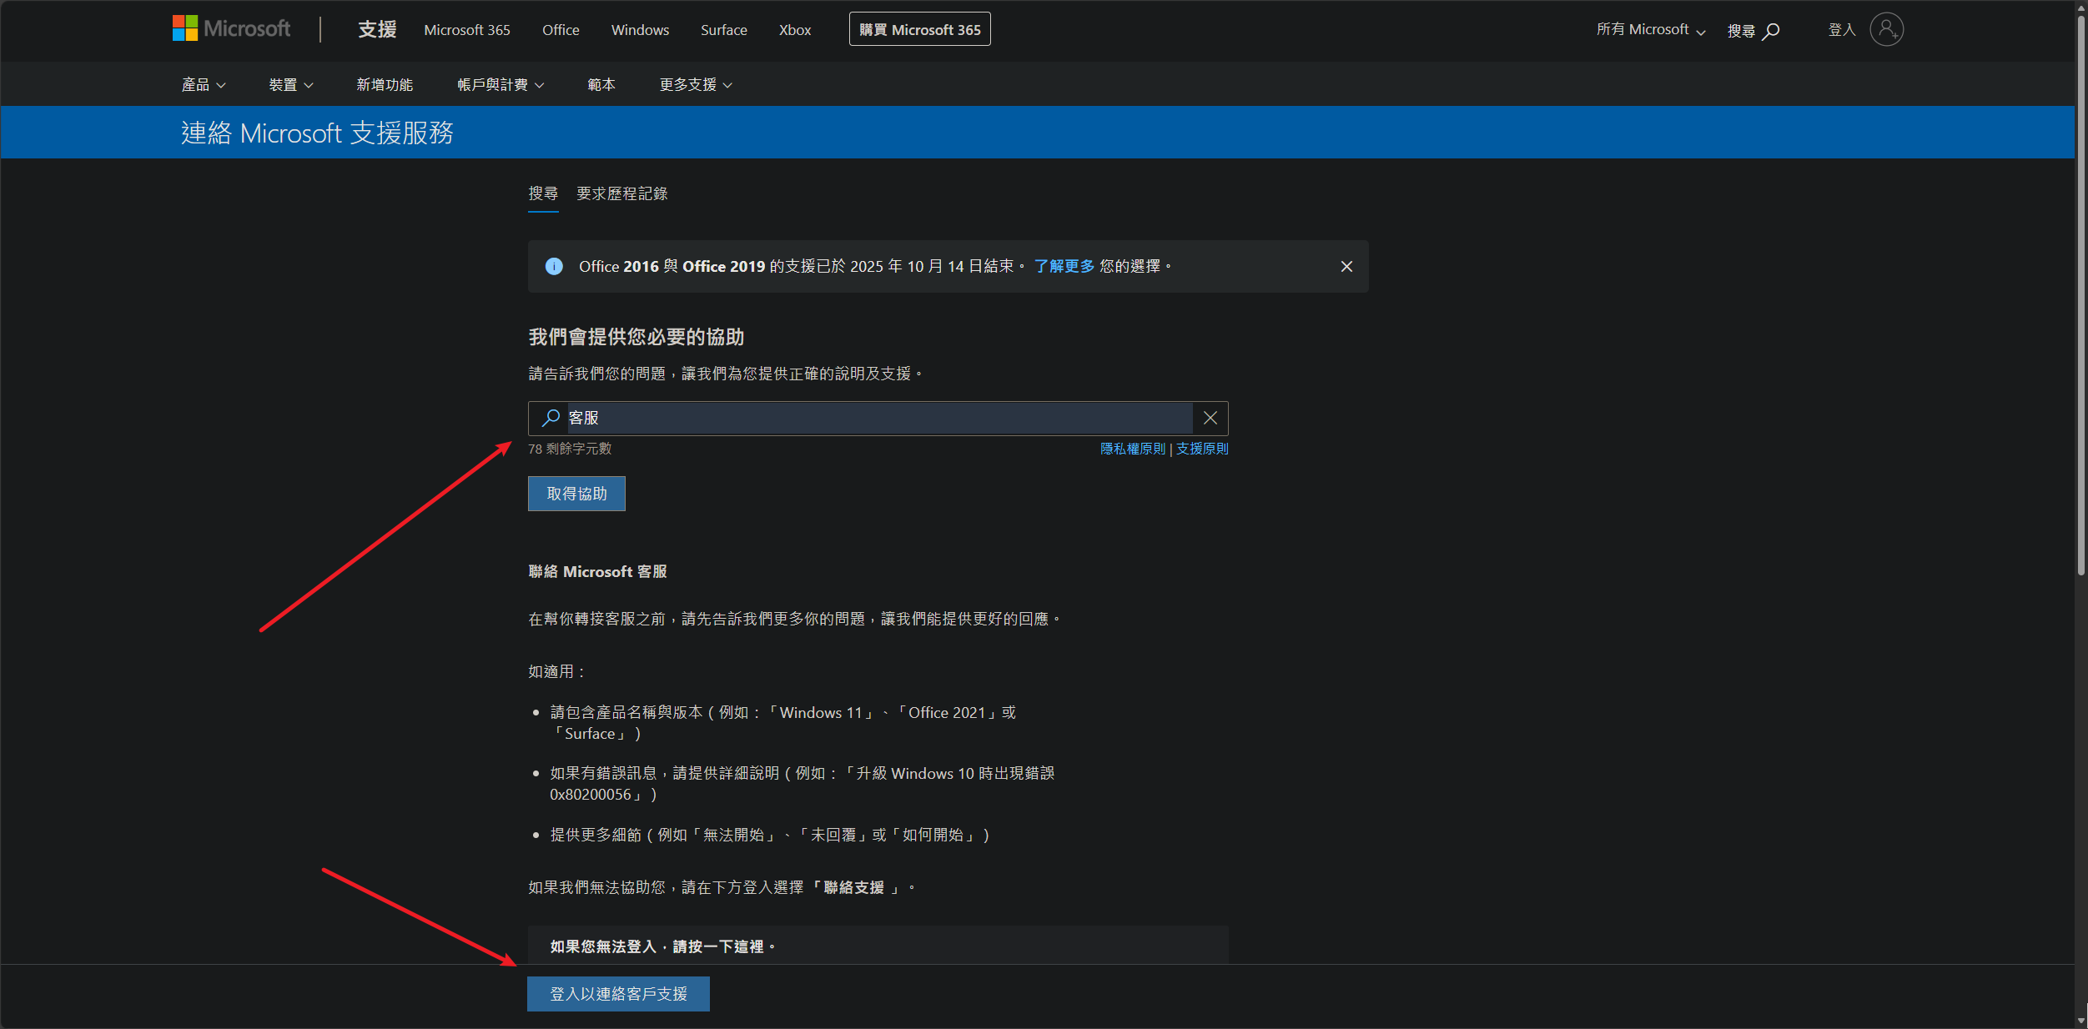Open the 所有 Microsoft dropdown
The height and width of the screenshot is (1029, 2088).
[x=1650, y=30]
